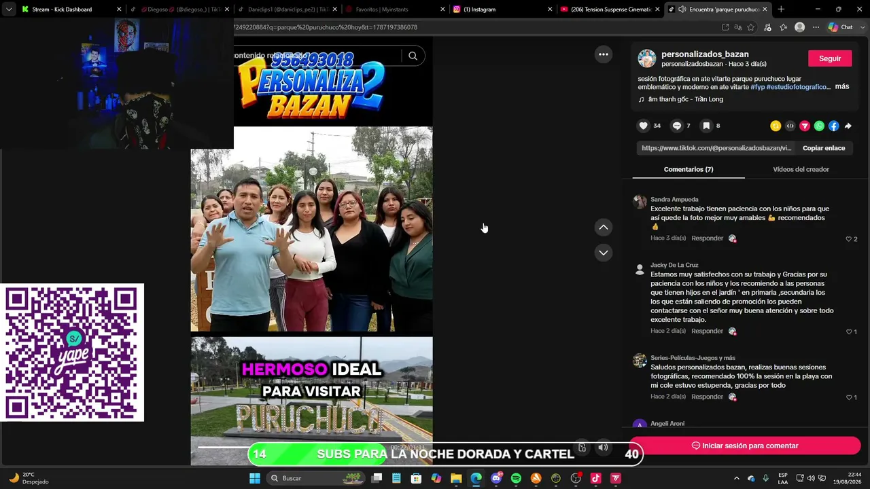Click the taskbar Buscar search box
The width and height of the screenshot is (870, 489).
[316, 478]
